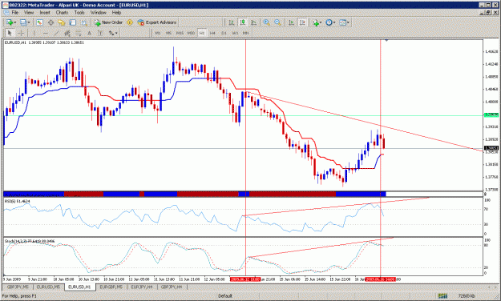This screenshot has height=301, width=501.
Task: Select the Text Label tool
Action: 100,33
